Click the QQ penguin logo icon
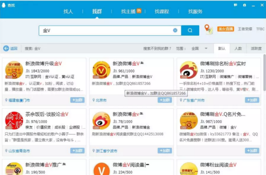Image resolution: width=266 pixels, height=175 pixels. tap(4, 5)
